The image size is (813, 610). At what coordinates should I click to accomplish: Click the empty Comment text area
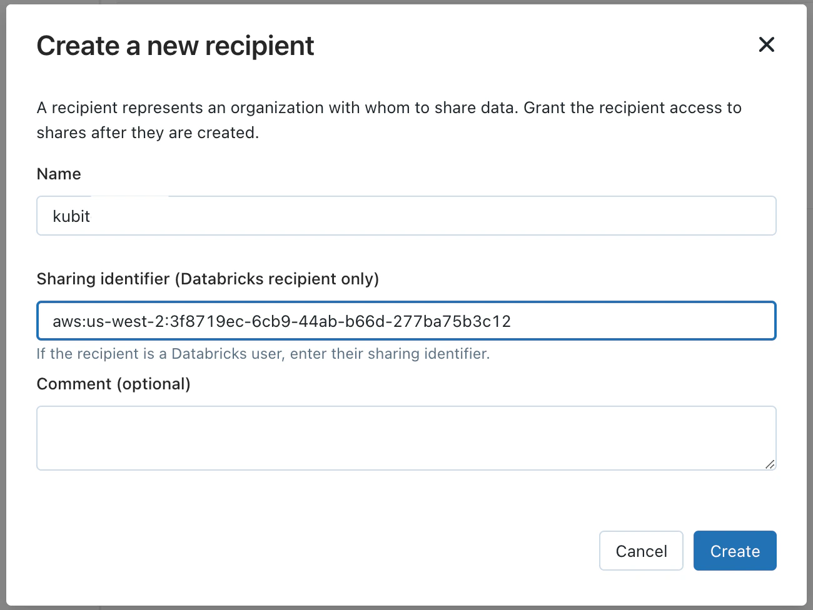click(x=406, y=437)
